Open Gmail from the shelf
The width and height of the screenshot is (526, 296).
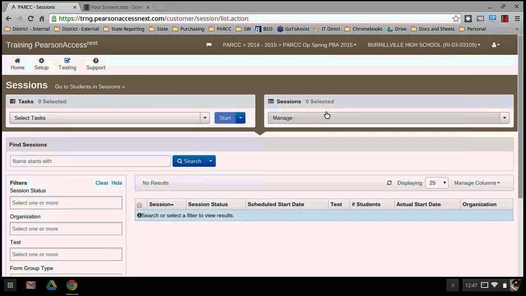(x=31, y=285)
